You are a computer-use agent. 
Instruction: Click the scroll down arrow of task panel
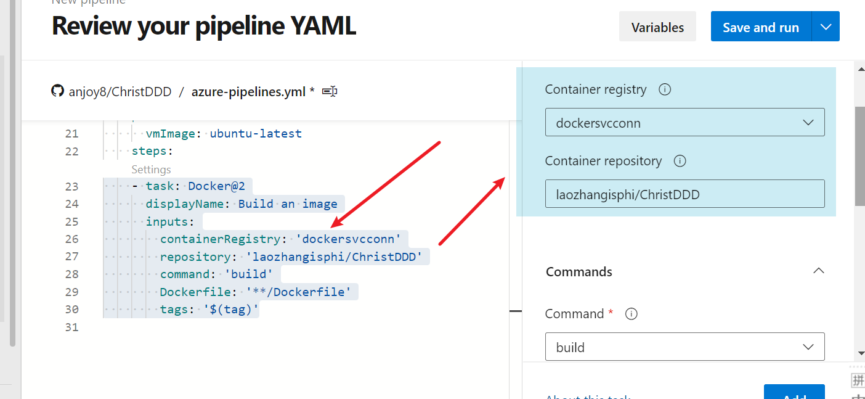coord(859,353)
